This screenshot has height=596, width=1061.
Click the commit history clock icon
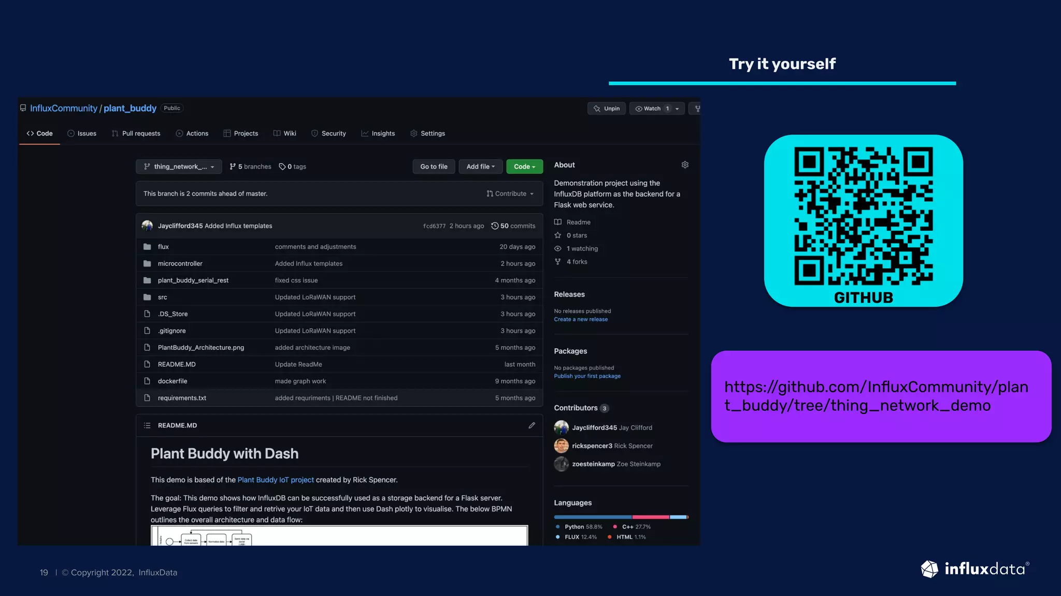[x=495, y=226]
